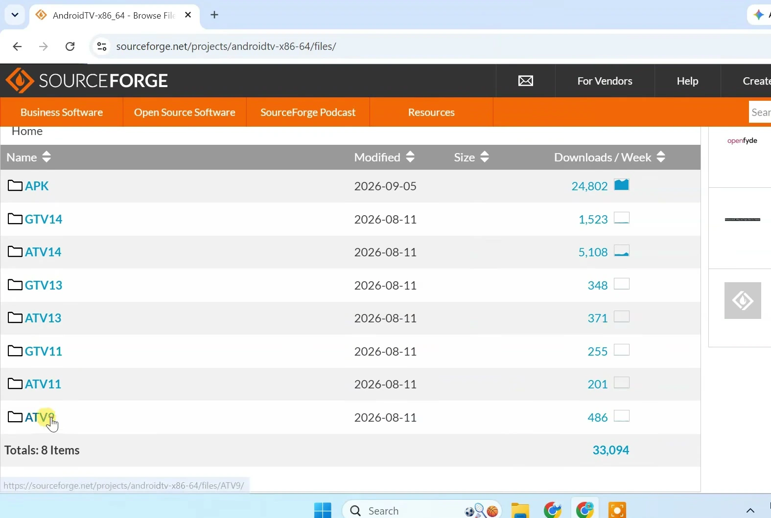View APK download stats chart icon
Viewport: 771px width, 518px height.
click(622, 185)
